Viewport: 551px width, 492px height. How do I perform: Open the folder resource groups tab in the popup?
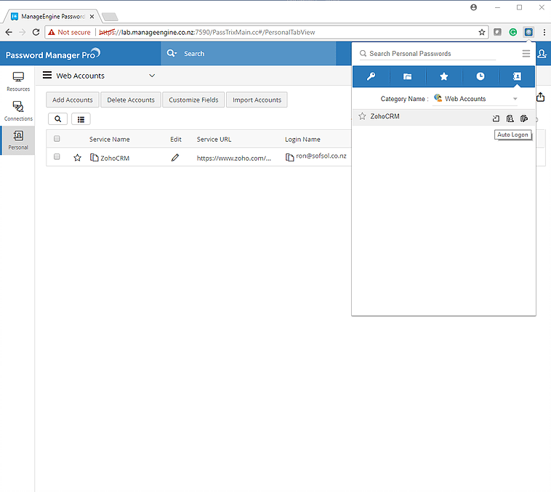(407, 76)
